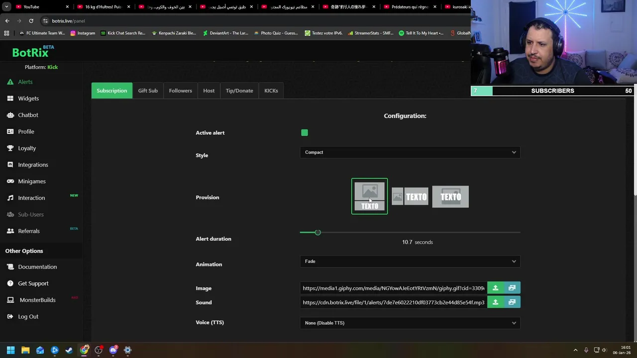Select text-over-image provision layout

pyautogui.click(x=450, y=197)
